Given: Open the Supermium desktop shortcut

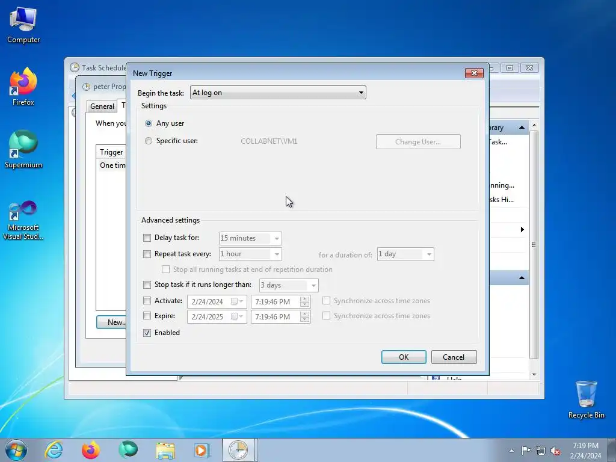Looking at the screenshot, I should tap(23, 150).
